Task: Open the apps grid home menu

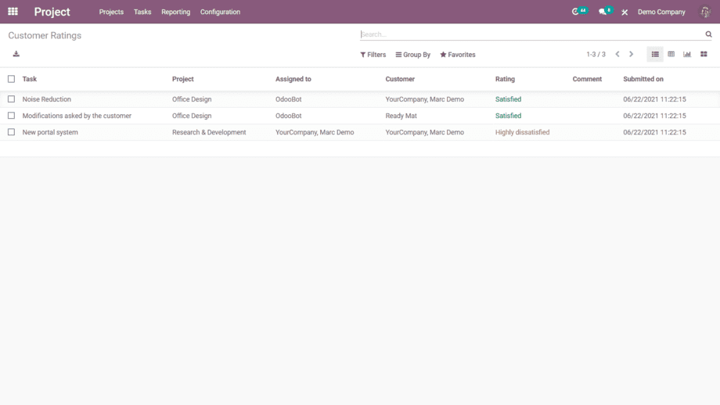Action: point(13,12)
